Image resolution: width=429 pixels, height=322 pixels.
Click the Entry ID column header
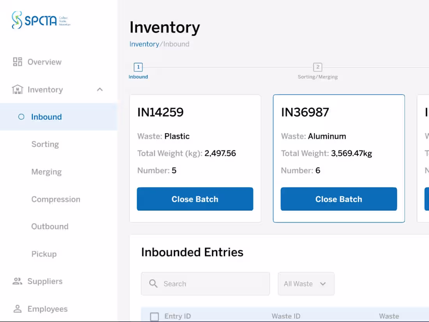click(x=177, y=316)
